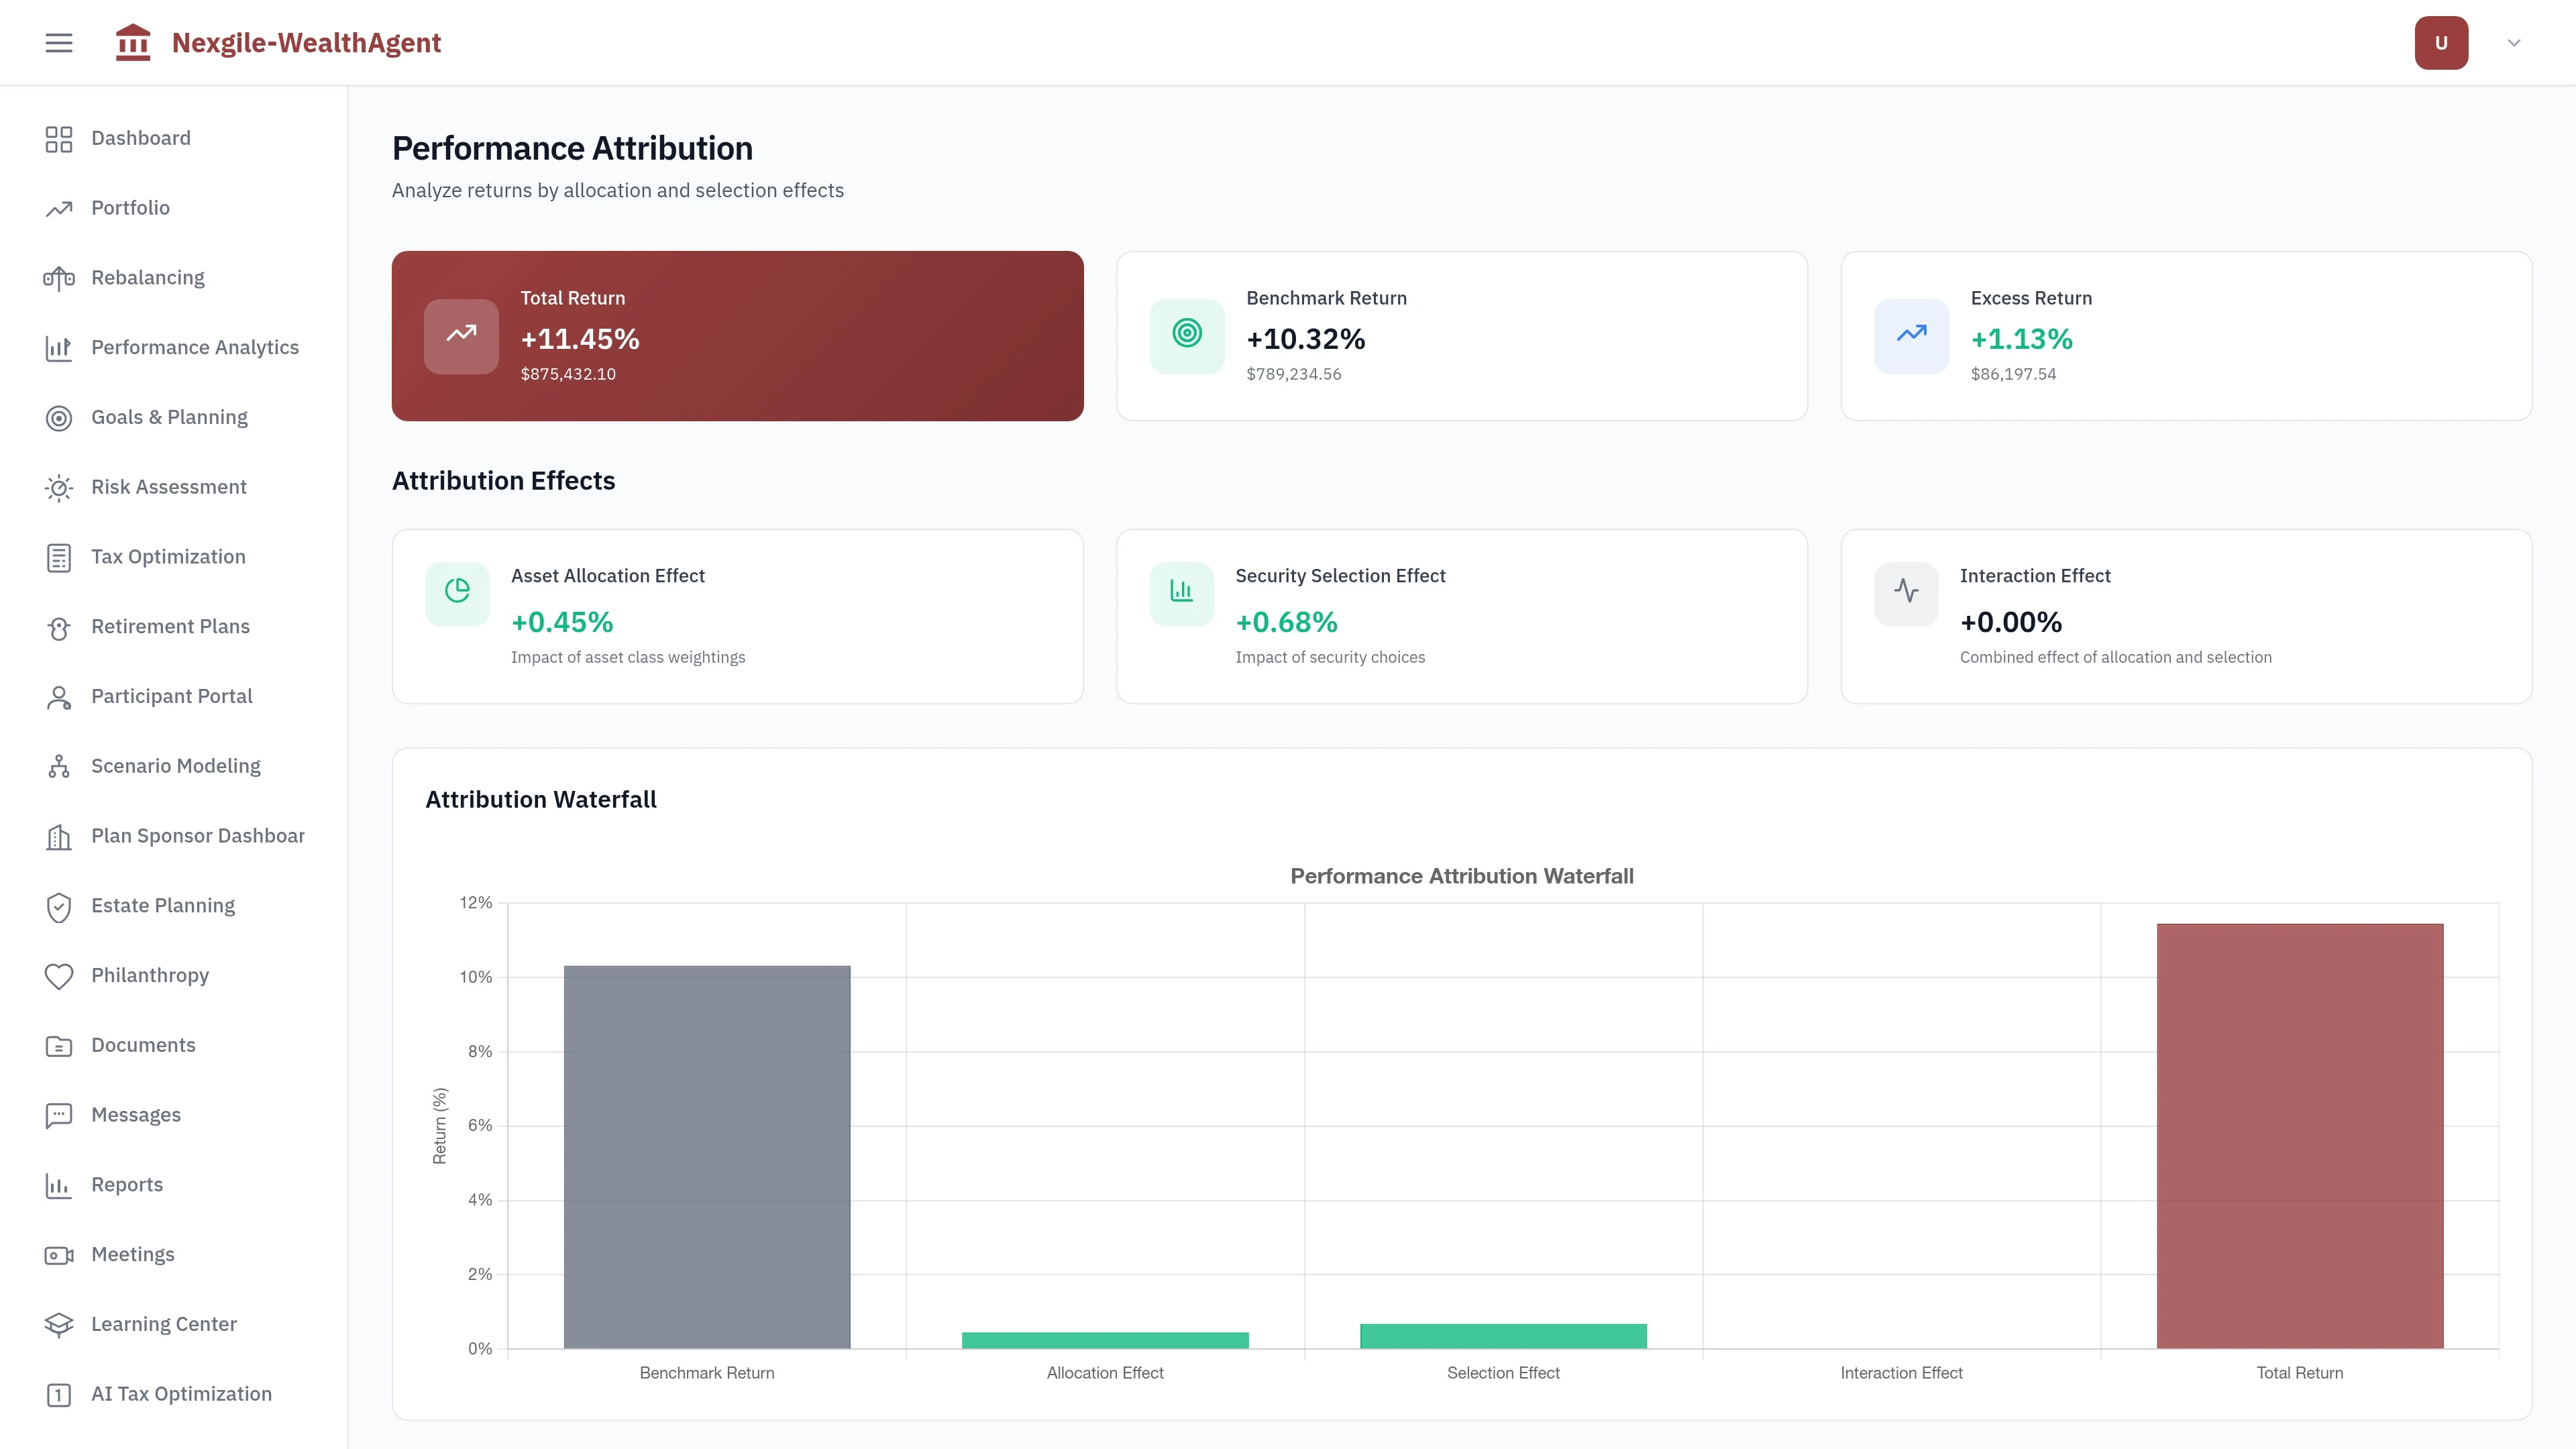The image size is (2576, 1449).
Task: Click the Nexgile-WealthAgent bank logo
Action: pyautogui.click(x=133, y=42)
